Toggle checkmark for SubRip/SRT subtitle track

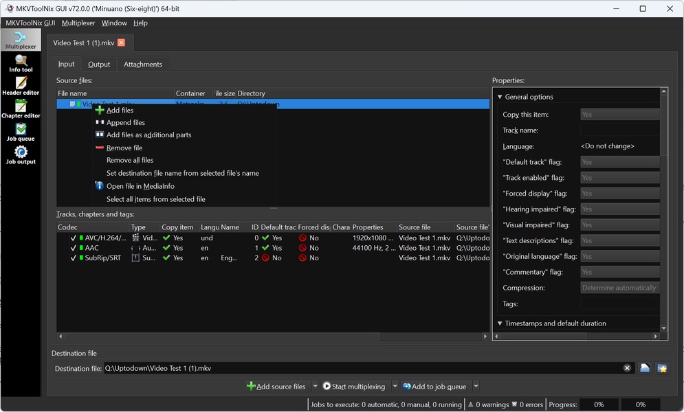(73, 258)
